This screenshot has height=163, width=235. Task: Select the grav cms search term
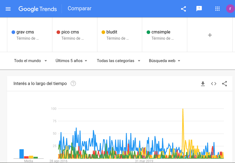[x=25, y=32]
